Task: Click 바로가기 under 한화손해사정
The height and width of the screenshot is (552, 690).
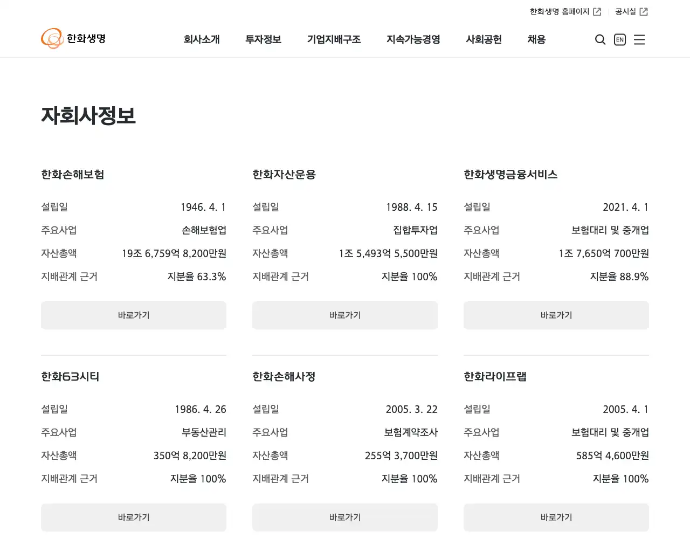Action: pos(344,517)
